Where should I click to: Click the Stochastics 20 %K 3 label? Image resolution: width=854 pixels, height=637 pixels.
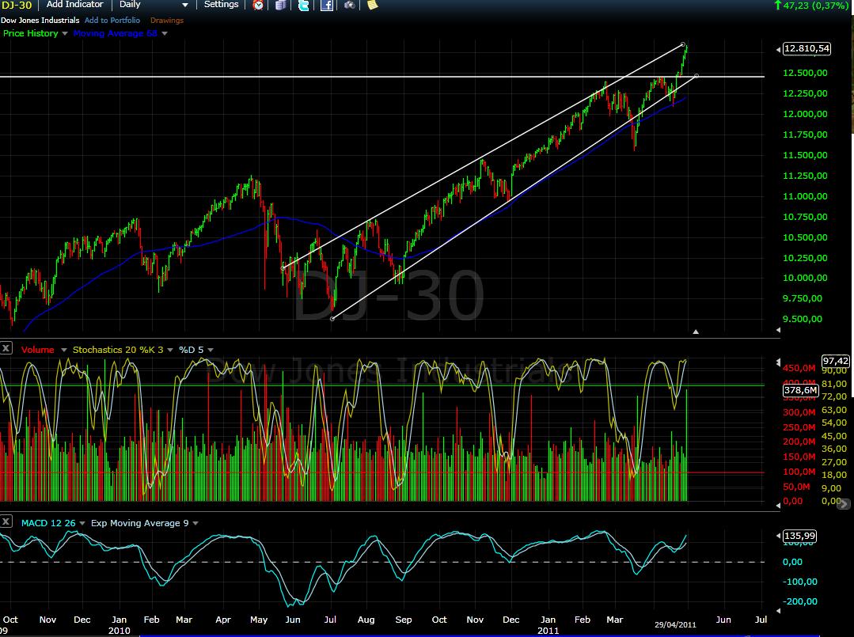point(118,350)
